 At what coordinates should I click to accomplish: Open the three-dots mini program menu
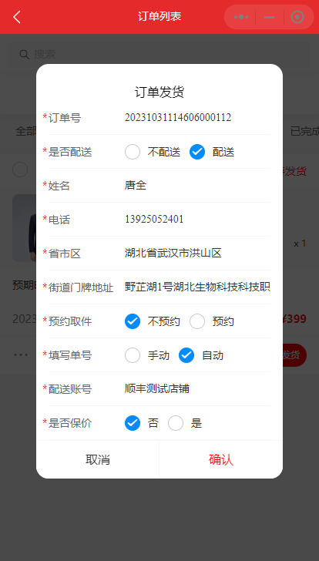pos(240,17)
